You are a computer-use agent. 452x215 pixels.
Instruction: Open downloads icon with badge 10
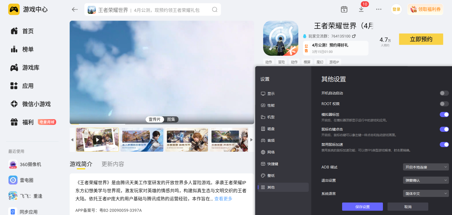click(361, 9)
